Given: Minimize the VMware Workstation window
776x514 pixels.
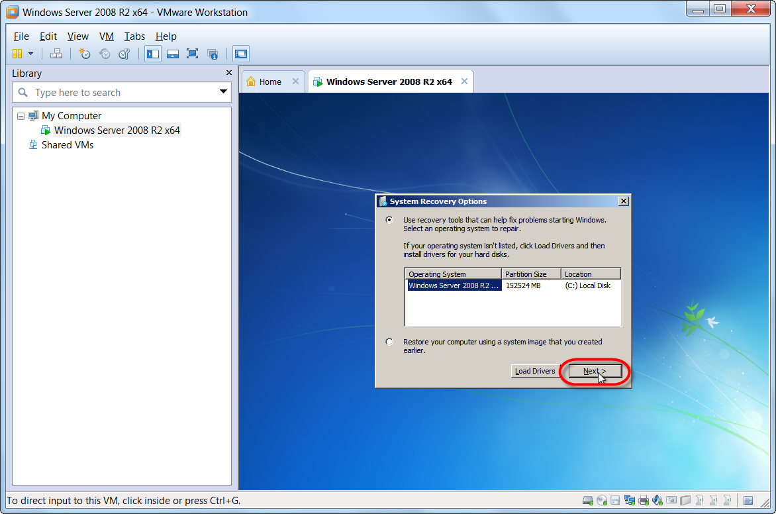Looking at the screenshot, I should (698, 9).
